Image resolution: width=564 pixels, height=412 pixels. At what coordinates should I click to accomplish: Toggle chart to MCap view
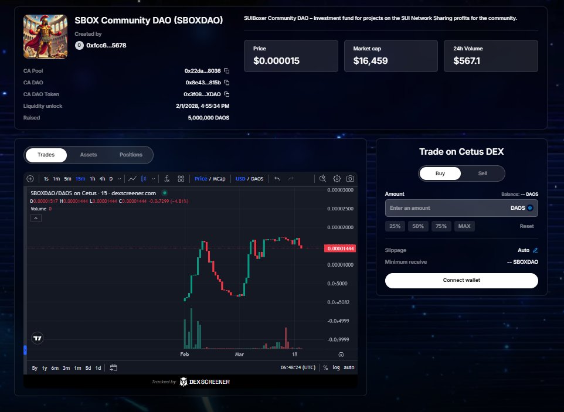(x=219, y=179)
